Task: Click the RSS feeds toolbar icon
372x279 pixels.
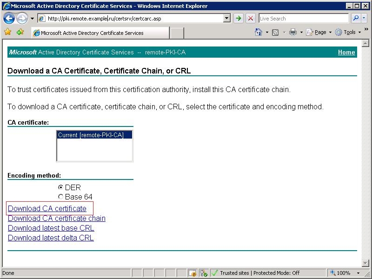Action: [x=275, y=32]
